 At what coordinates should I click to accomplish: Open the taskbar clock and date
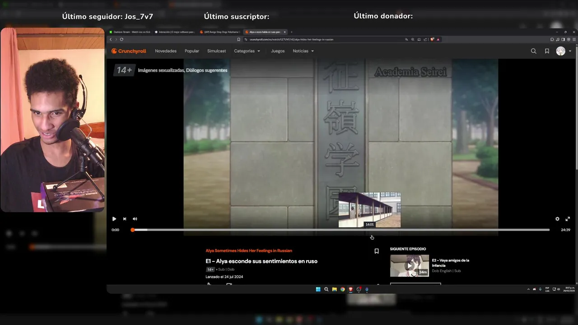pyautogui.click(x=569, y=289)
